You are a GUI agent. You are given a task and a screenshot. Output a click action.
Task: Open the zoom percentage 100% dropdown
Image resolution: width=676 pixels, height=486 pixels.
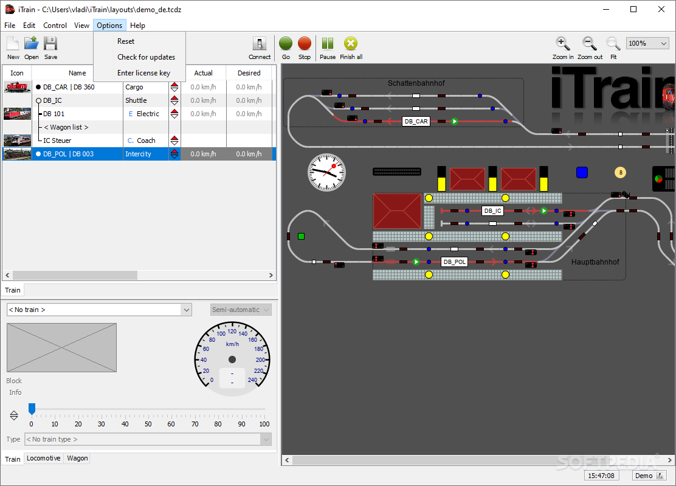[x=647, y=43]
